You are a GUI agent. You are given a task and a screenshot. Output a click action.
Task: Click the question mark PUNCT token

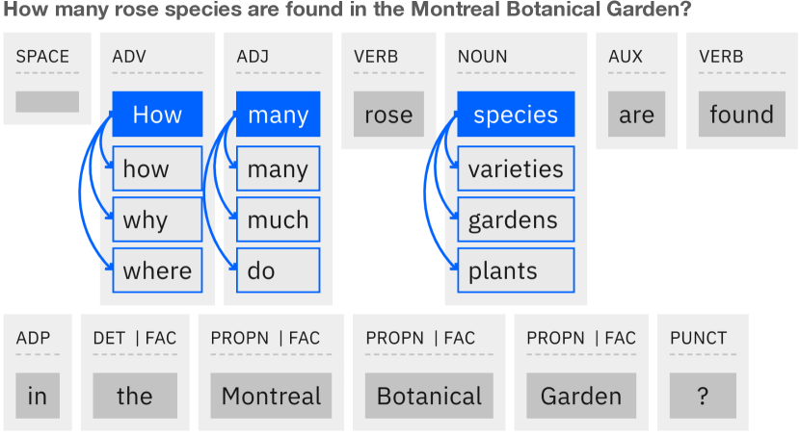703,396
